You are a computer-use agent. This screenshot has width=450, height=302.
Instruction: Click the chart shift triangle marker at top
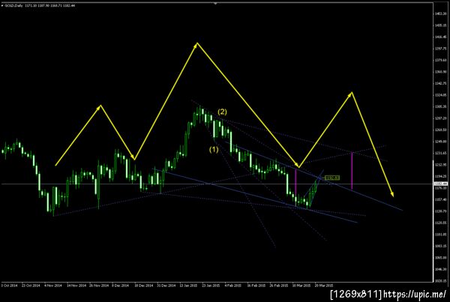point(215,4)
